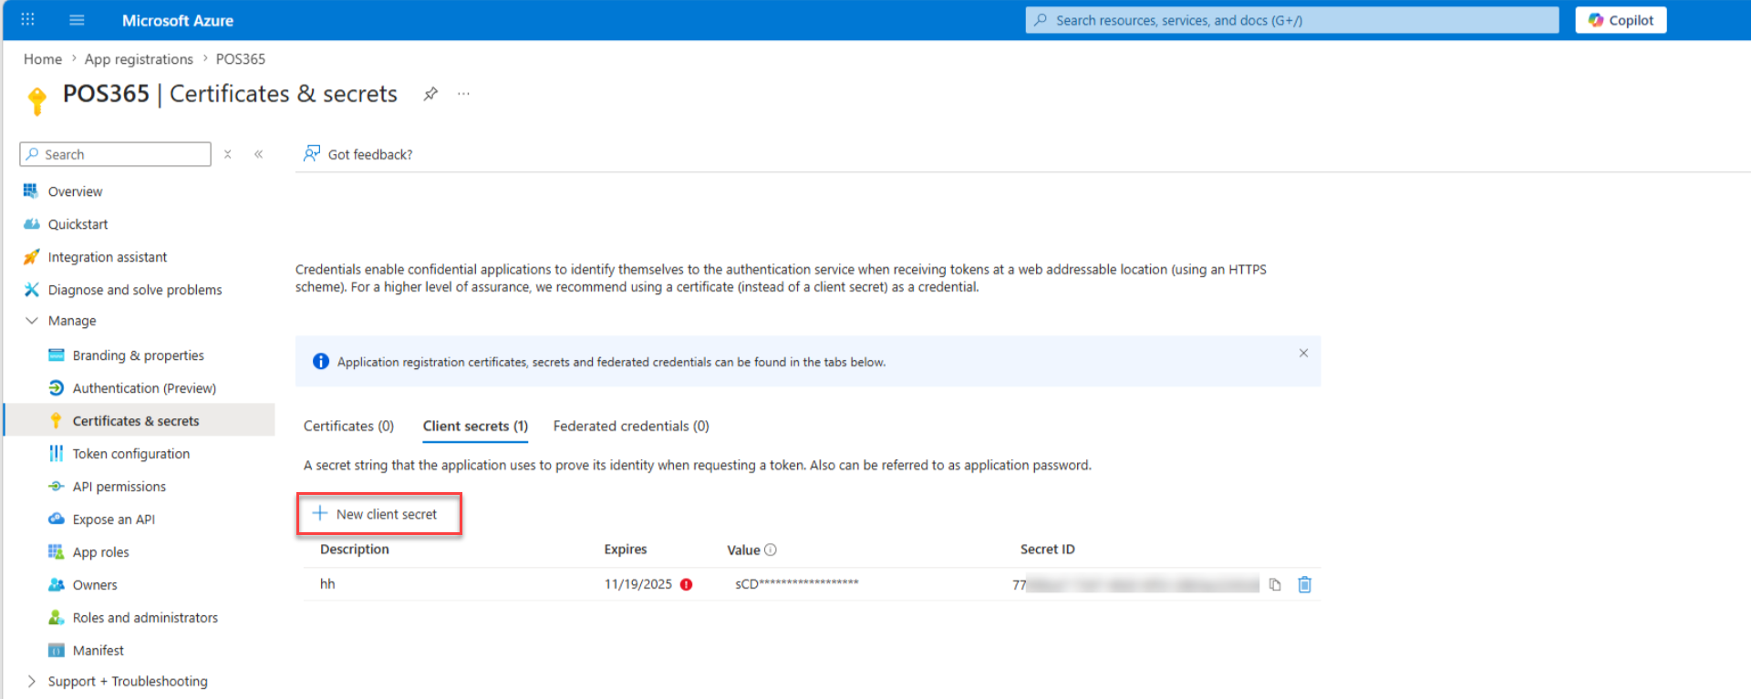The image size is (1751, 699).
Task: Open Quickstart in the sidebar
Action: pos(78,224)
